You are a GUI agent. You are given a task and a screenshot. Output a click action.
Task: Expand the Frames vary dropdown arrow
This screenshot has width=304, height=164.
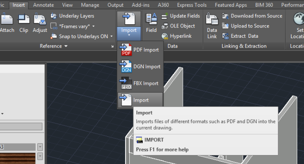(93, 26)
